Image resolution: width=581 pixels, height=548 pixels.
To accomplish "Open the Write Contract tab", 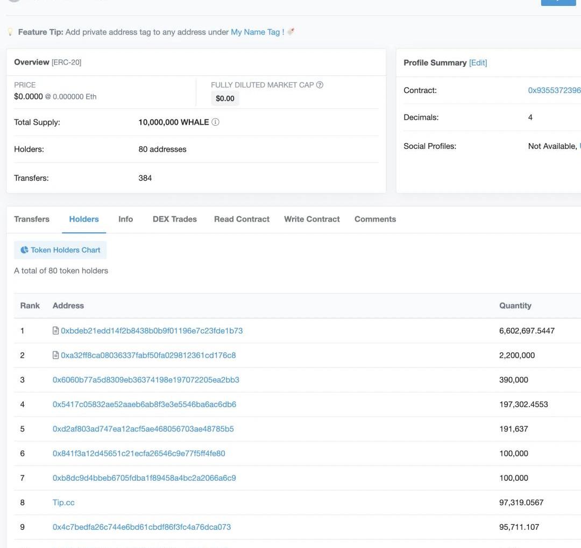I will coord(312,219).
